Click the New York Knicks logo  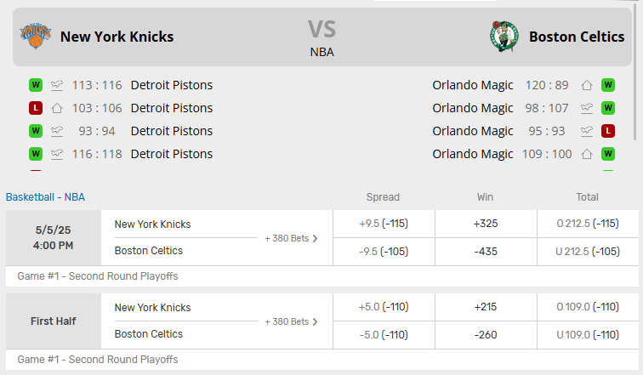pos(36,36)
